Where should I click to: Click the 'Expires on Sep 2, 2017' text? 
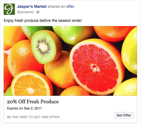24,108
